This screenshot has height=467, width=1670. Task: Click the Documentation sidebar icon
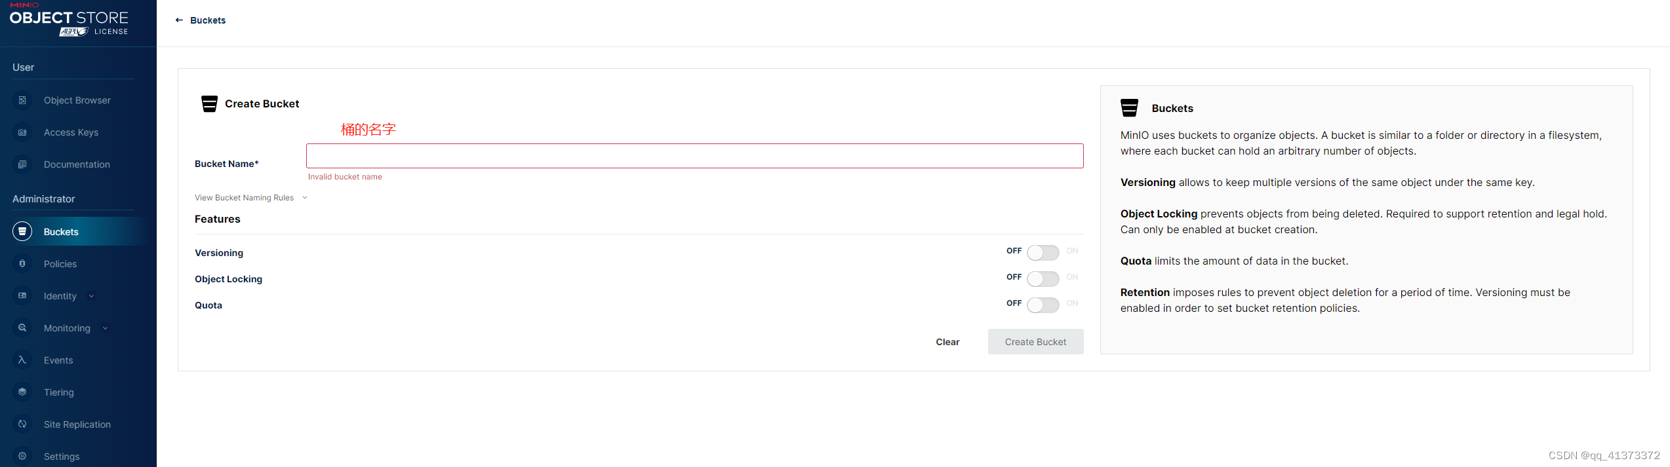[x=22, y=164]
